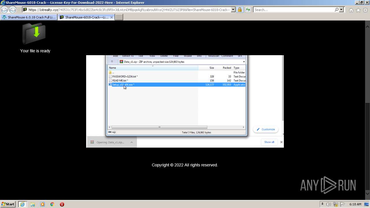Open the recent pages dropdown next to Forward
370x208 pixels.
click(x=19, y=10)
